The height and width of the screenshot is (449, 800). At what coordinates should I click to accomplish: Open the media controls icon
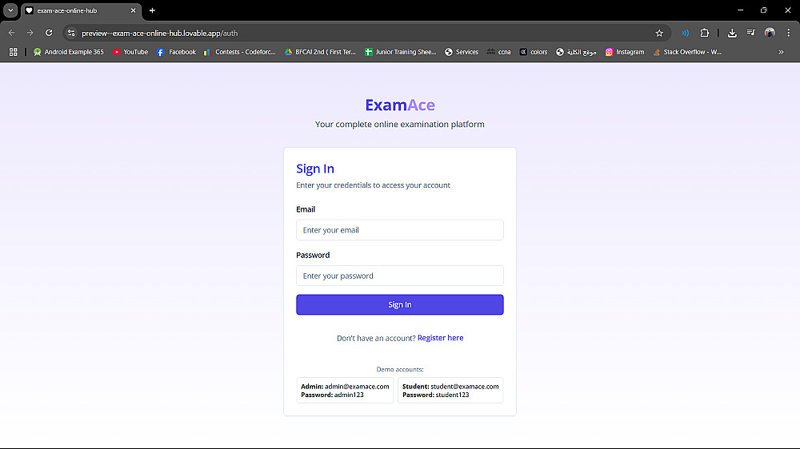click(751, 33)
